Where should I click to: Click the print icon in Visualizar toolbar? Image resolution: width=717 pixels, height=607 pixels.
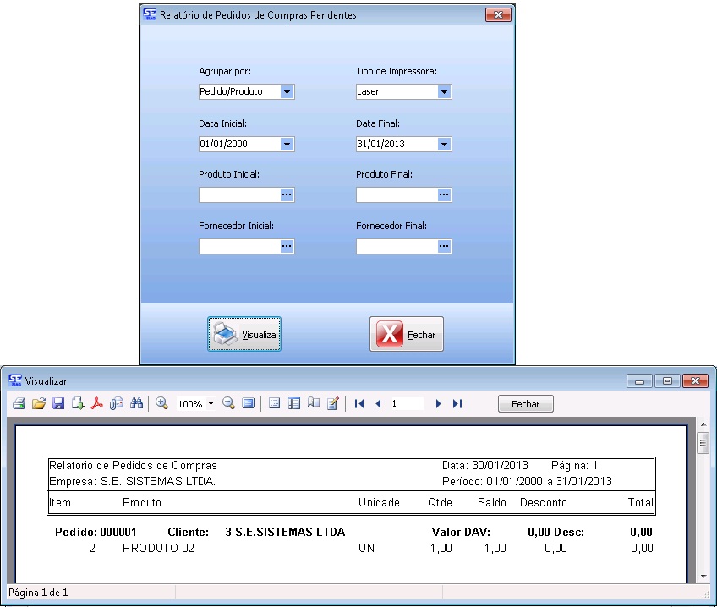18,404
